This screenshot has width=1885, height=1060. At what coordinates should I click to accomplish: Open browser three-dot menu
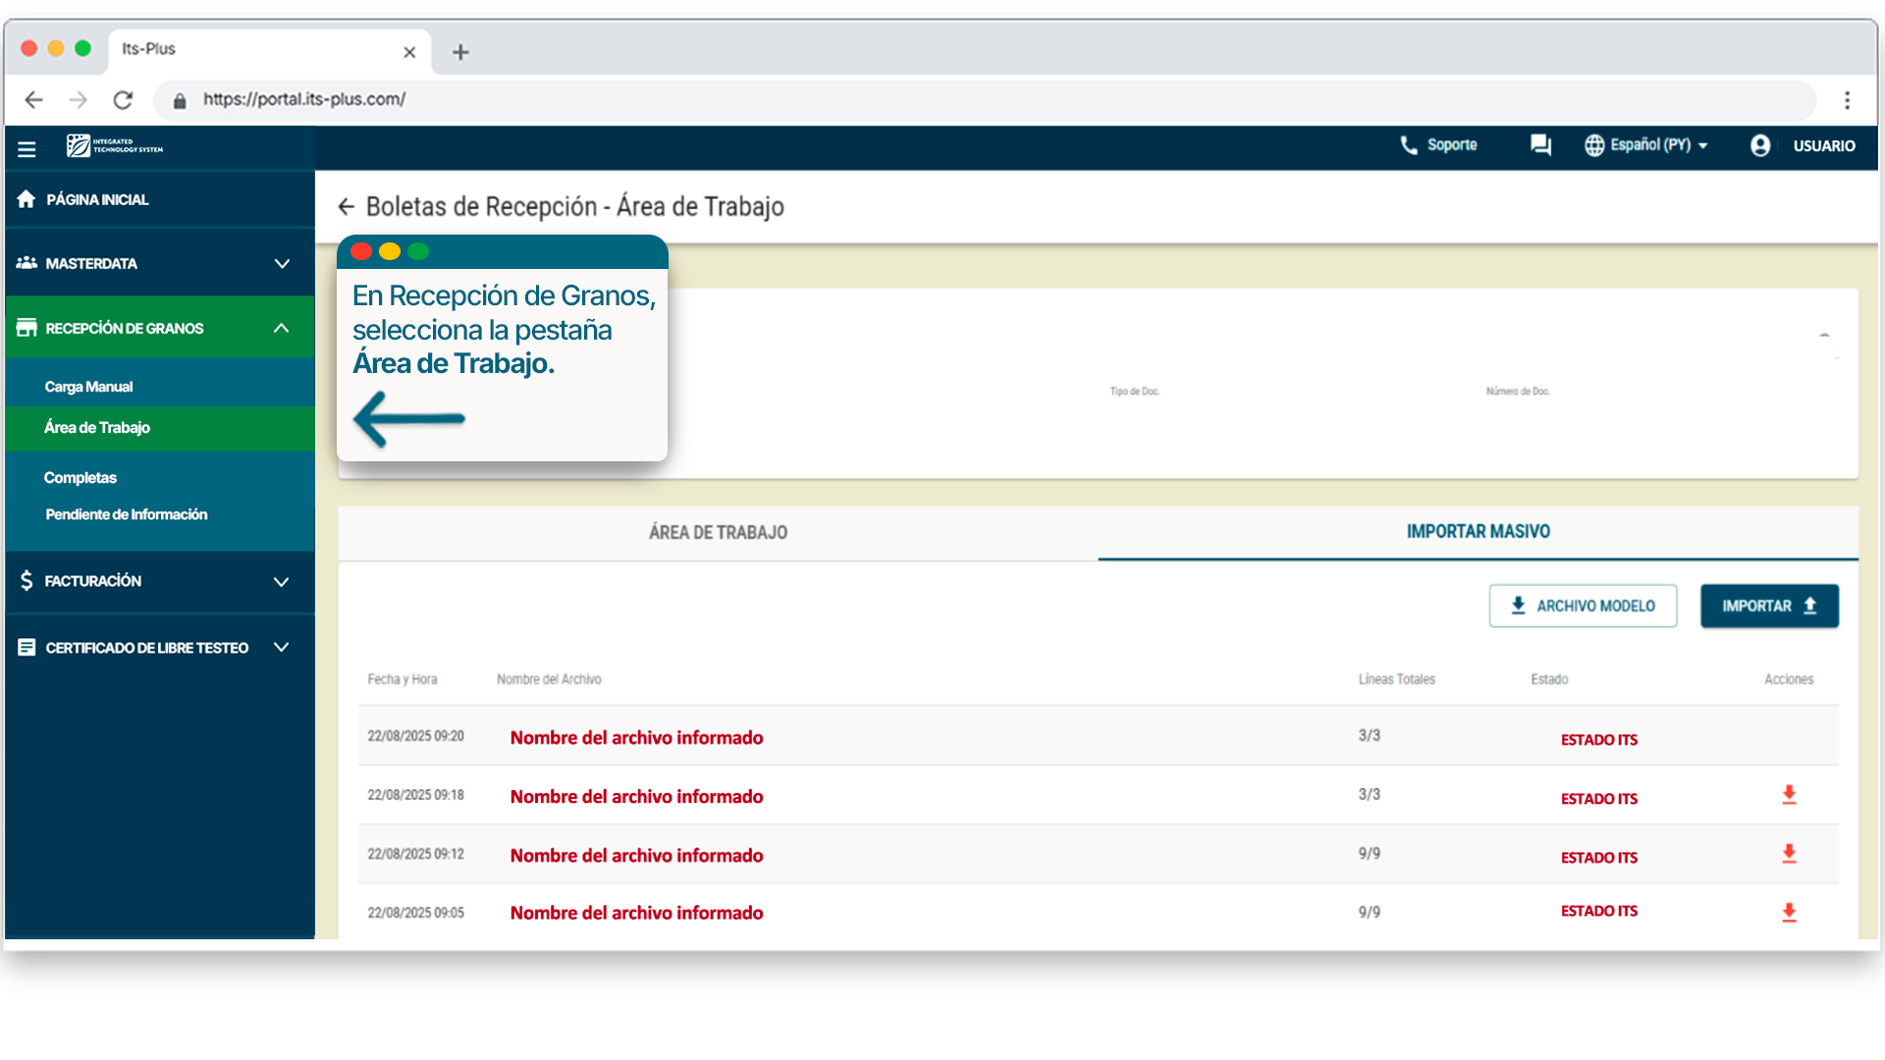click(x=1847, y=100)
